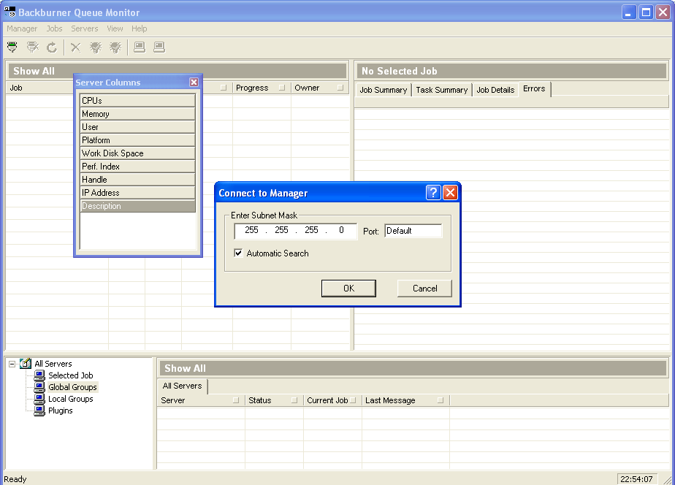Toggle the Progress column header box
The image size is (675, 485).
coord(282,88)
